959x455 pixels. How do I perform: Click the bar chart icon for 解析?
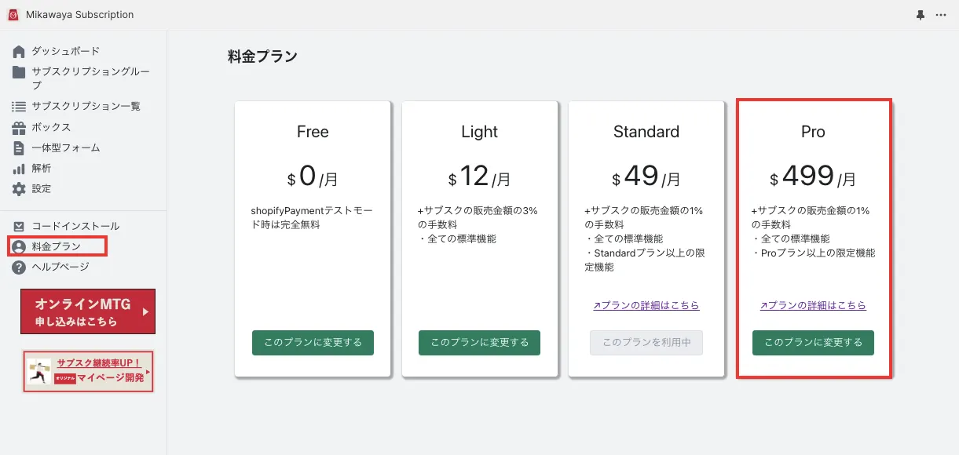19,169
